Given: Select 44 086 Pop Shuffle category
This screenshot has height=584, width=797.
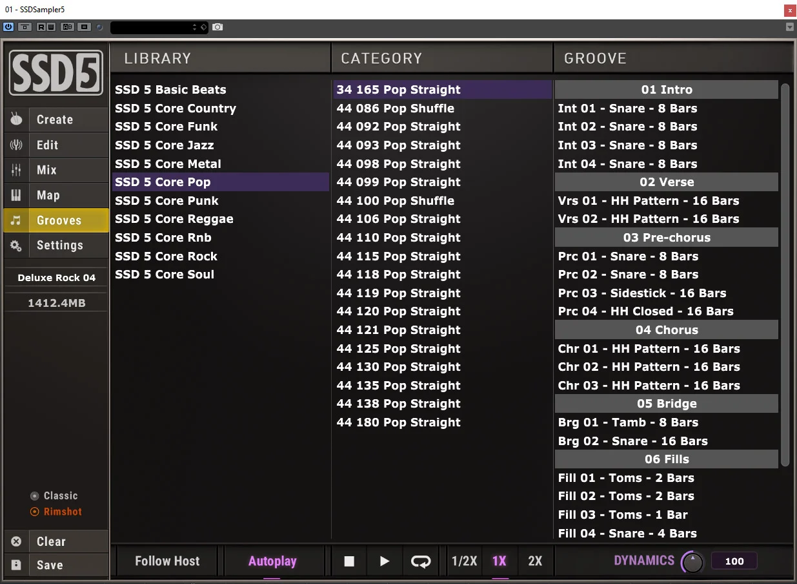Looking at the screenshot, I should pos(442,109).
